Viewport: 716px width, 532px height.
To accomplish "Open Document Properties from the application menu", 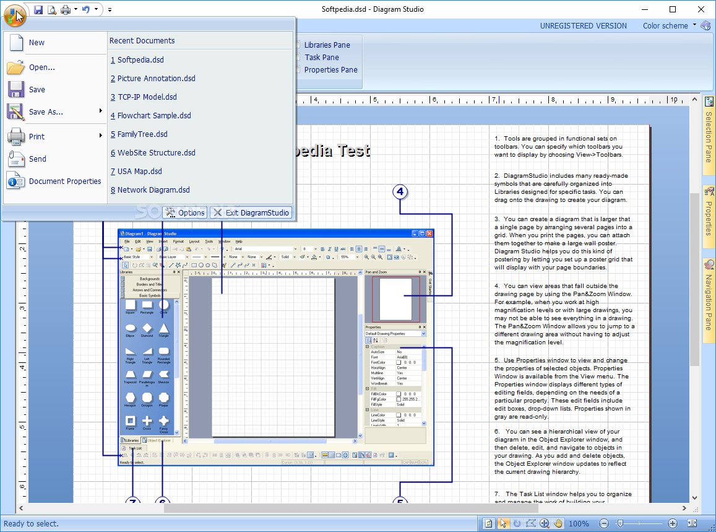I will tap(55, 181).
